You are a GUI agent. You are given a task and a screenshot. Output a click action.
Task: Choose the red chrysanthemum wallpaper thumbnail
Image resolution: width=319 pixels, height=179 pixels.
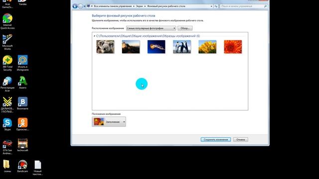[x=233, y=47]
